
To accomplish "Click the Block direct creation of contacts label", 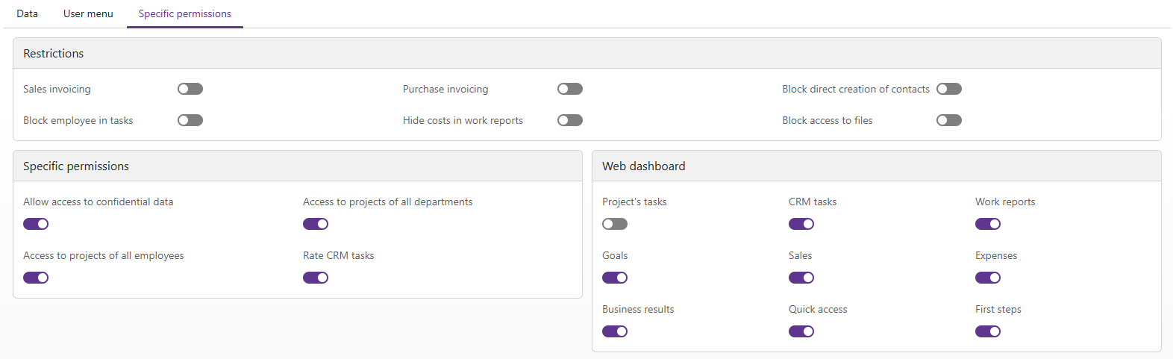I will point(856,89).
